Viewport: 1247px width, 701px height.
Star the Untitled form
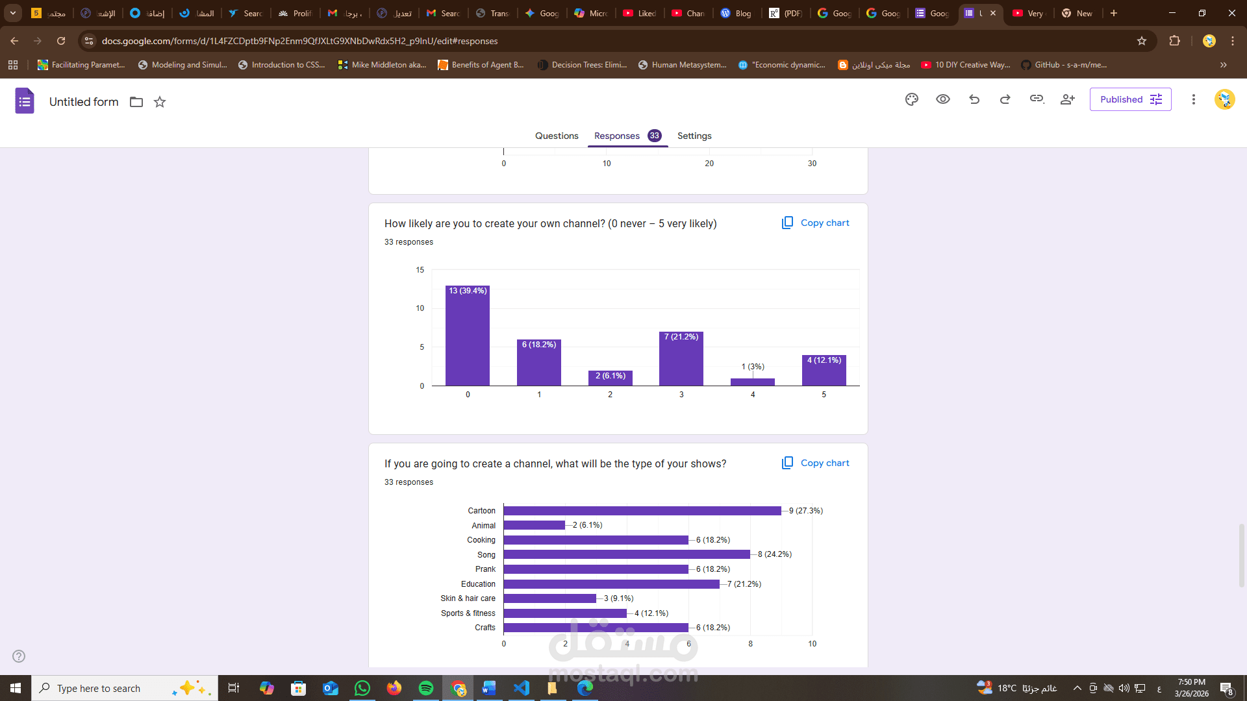pos(160,102)
